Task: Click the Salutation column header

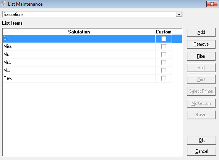Action: point(79,32)
